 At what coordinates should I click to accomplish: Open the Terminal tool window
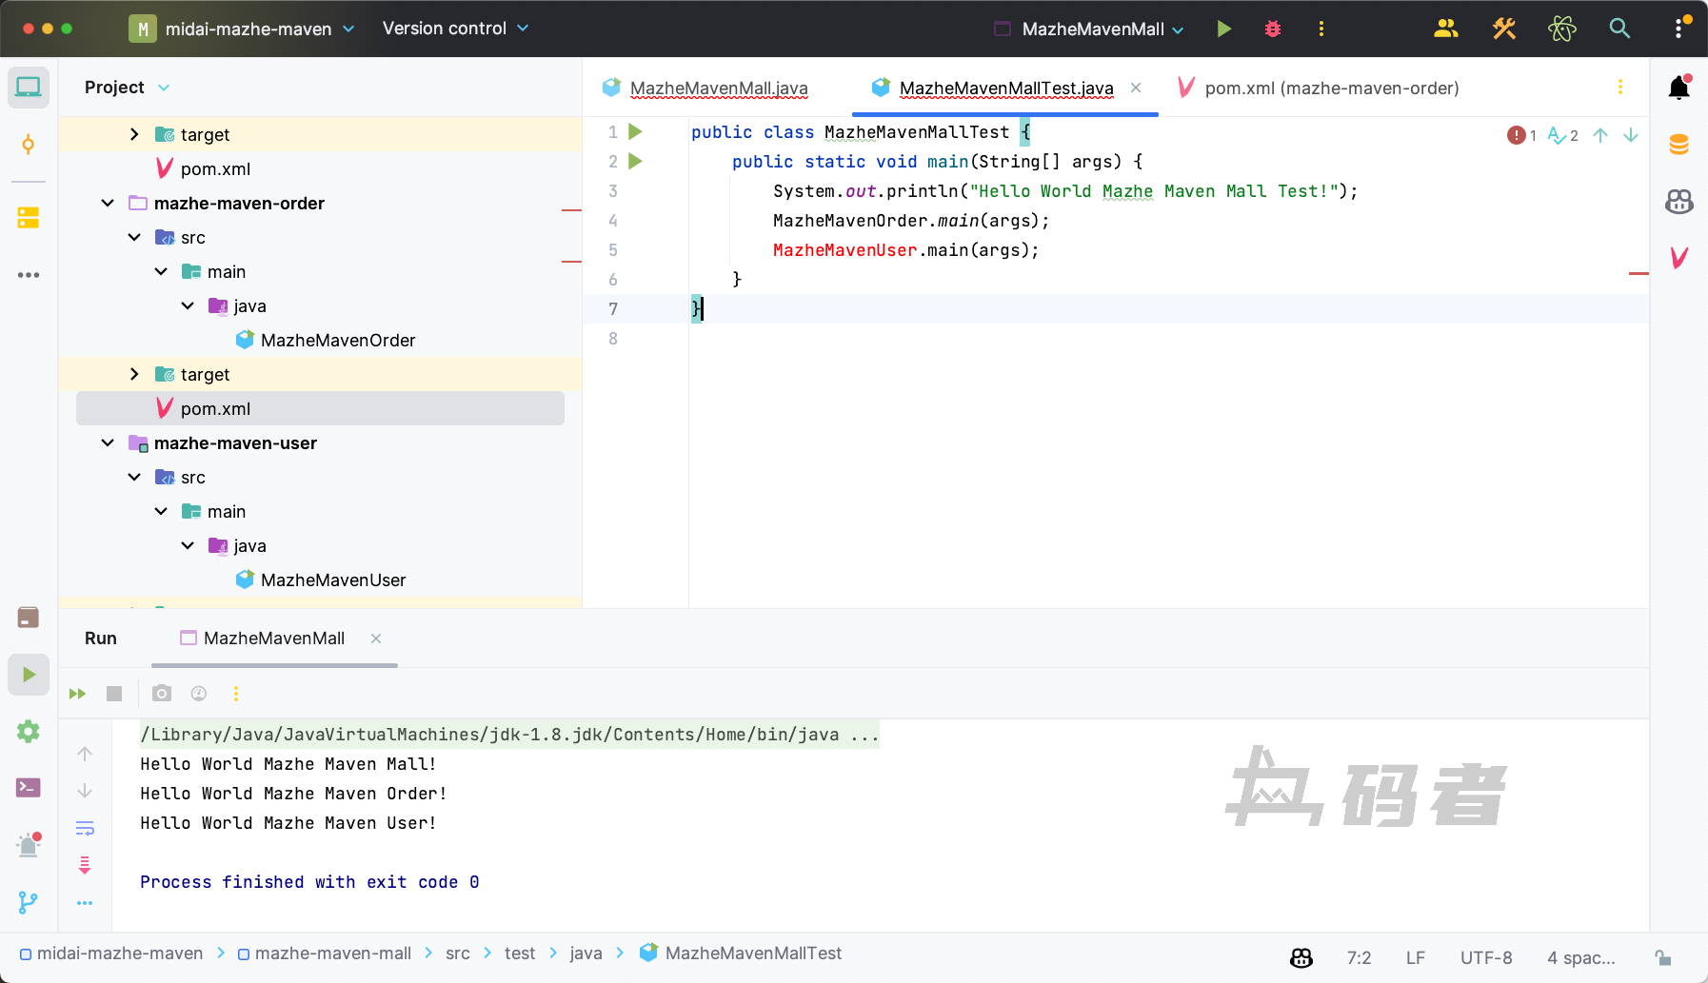point(29,788)
